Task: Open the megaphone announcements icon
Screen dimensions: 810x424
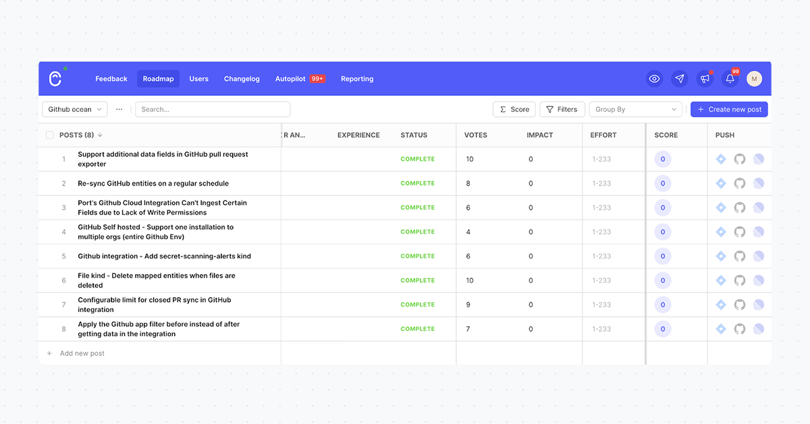Action: (705, 79)
